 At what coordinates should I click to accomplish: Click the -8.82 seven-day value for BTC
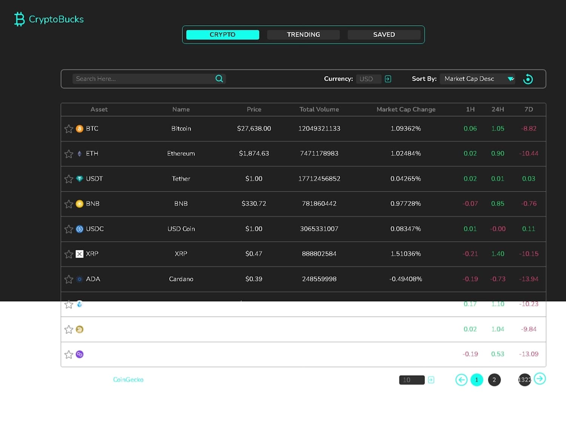(x=529, y=129)
